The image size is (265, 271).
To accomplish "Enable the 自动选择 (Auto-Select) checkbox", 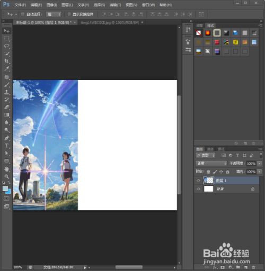I will coord(23,14).
